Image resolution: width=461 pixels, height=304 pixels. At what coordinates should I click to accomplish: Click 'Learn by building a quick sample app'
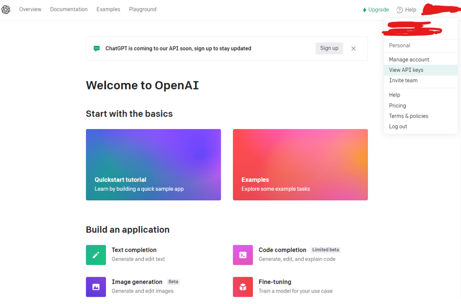pyautogui.click(x=139, y=189)
